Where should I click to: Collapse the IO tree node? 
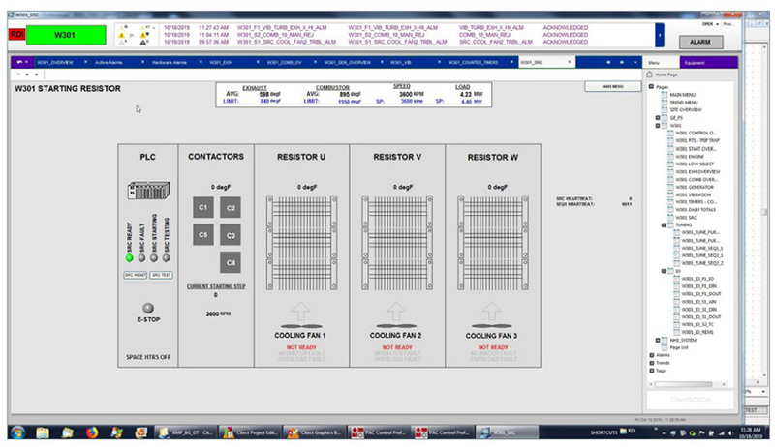(x=664, y=271)
